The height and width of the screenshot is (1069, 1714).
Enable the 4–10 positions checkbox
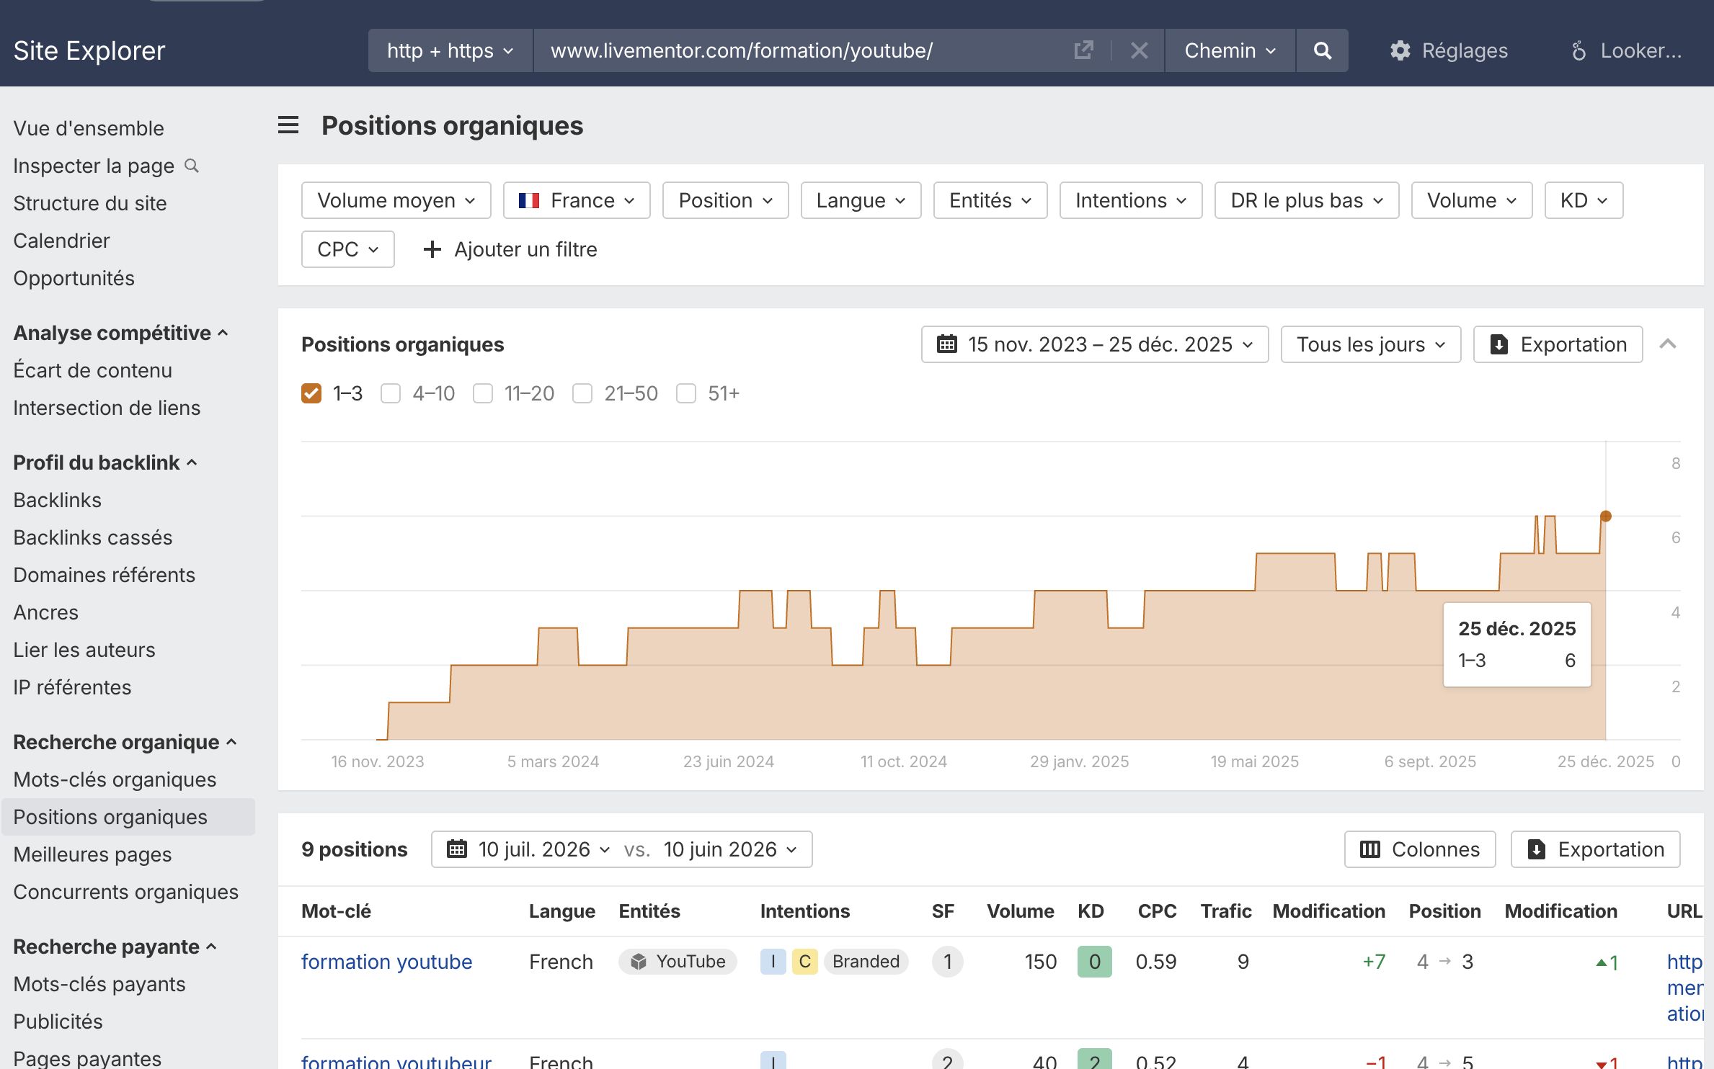point(391,393)
